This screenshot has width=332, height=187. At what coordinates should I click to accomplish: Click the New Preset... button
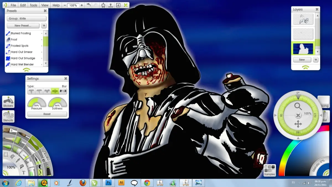click(23, 25)
